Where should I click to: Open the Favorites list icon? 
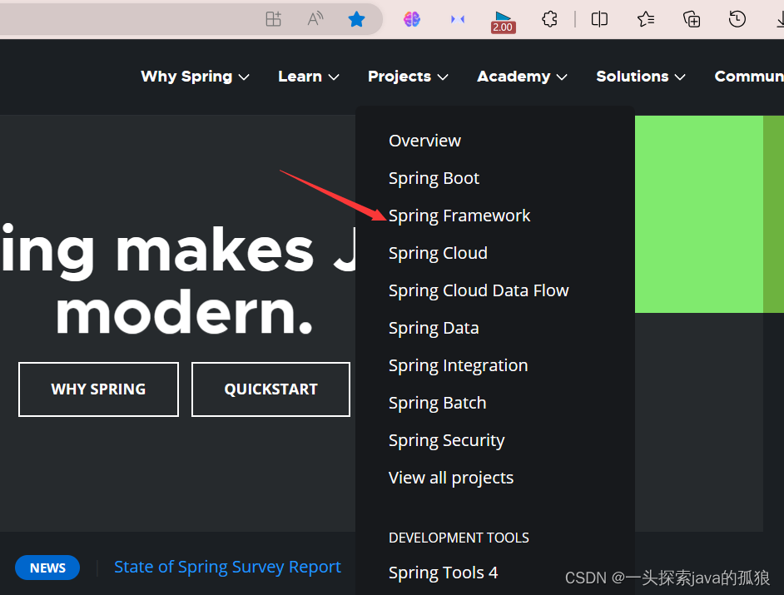(x=646, y=19)
